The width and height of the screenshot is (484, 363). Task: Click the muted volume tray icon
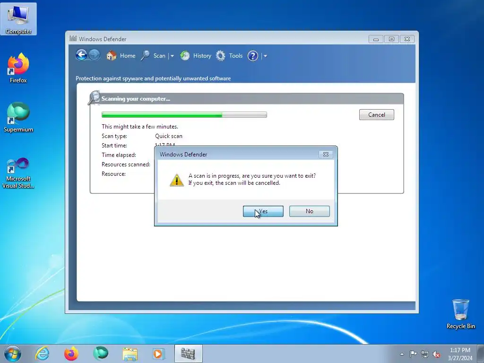436,354
